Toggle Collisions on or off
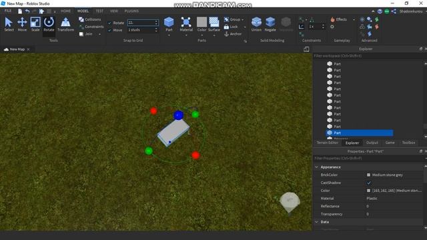 [89, 19]
